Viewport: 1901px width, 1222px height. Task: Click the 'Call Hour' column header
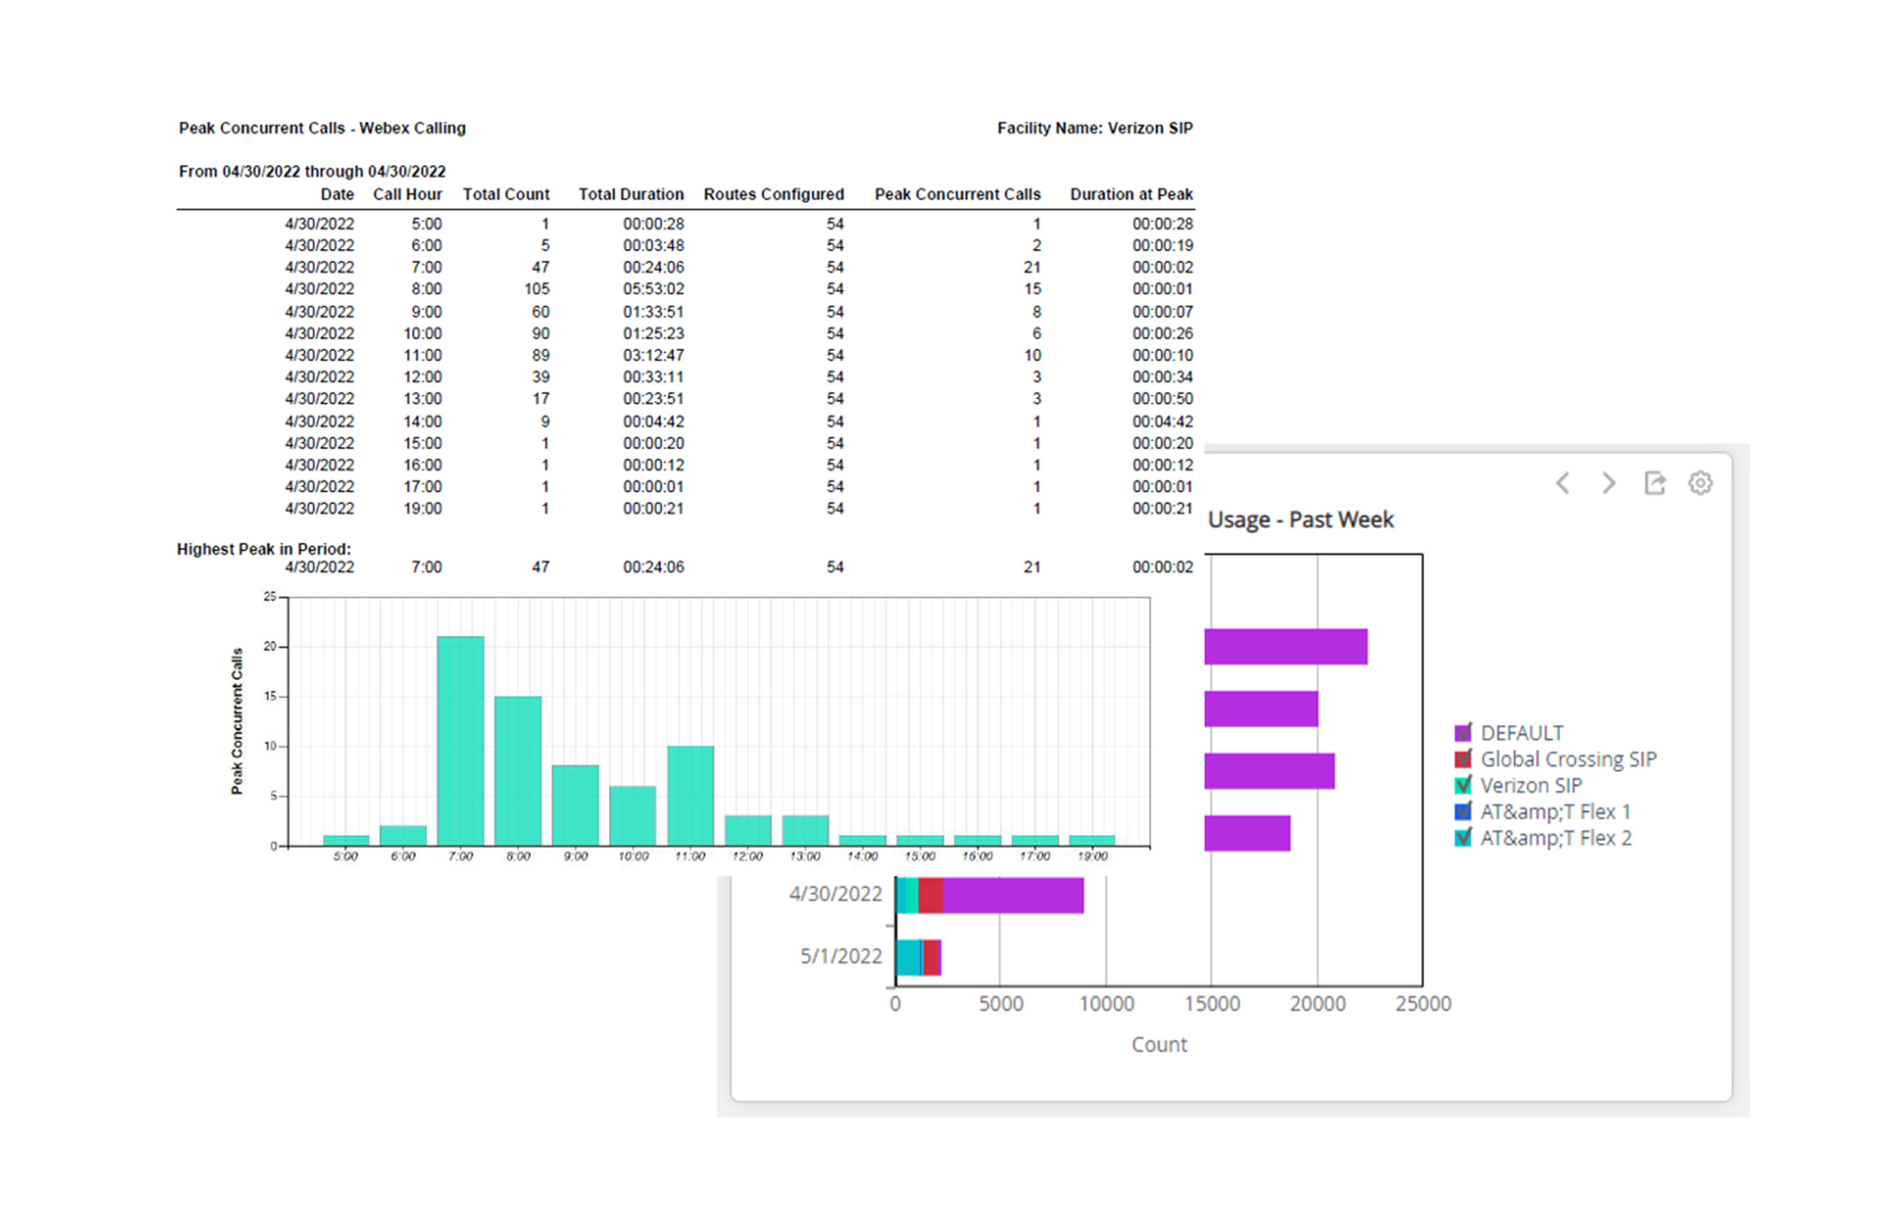[x=407, y=194]
